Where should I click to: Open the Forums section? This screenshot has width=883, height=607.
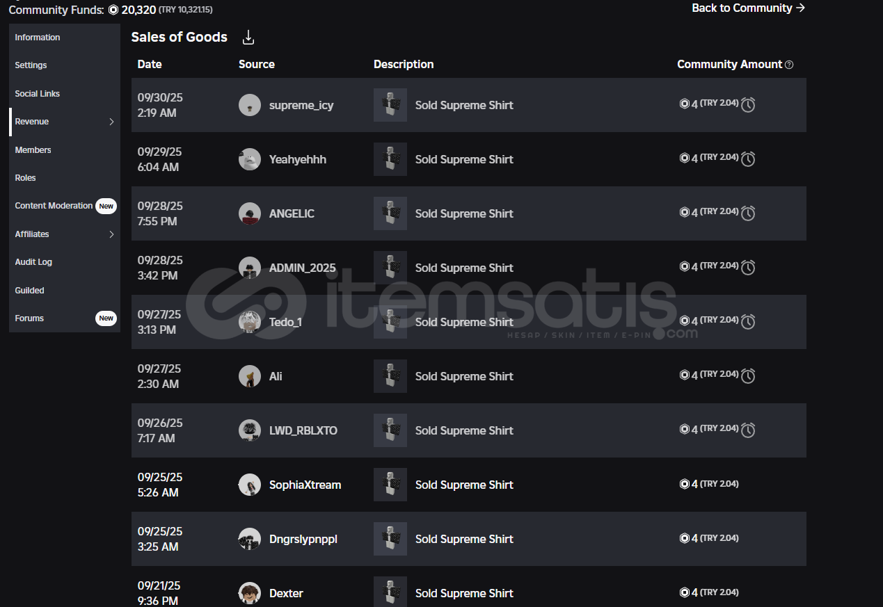pos(29,318)
